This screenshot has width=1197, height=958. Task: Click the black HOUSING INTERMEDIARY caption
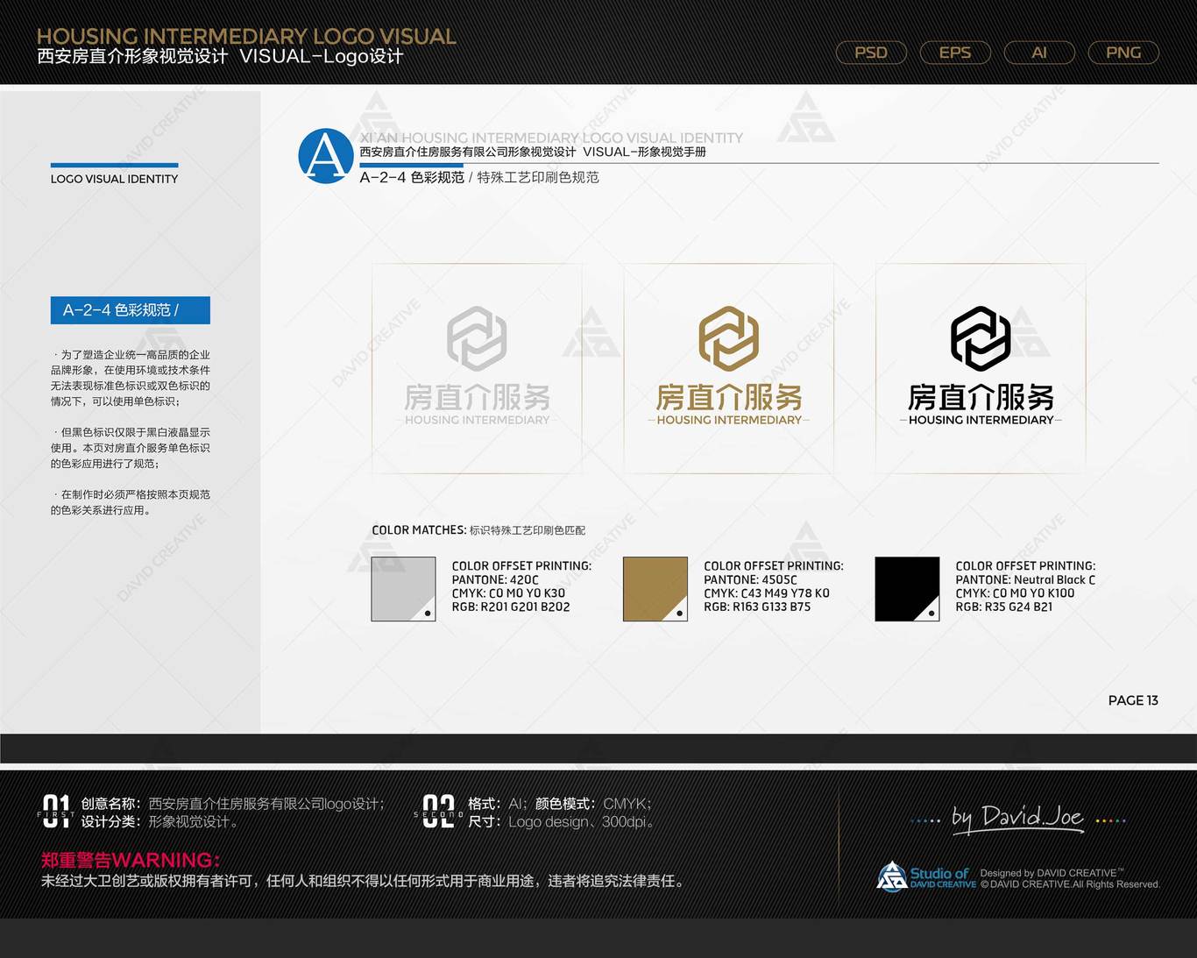coord(981,420)
